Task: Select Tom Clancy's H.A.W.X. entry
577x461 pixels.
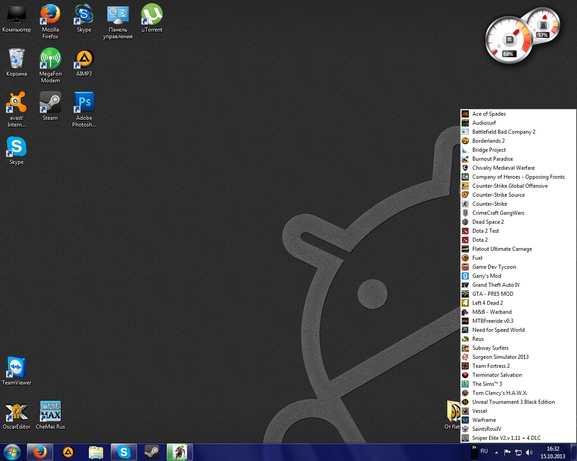Action: tap(518, 393)
